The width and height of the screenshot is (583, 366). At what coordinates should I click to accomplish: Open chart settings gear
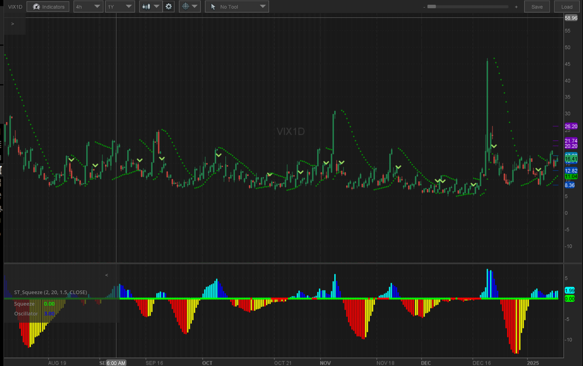pos(169,7)
